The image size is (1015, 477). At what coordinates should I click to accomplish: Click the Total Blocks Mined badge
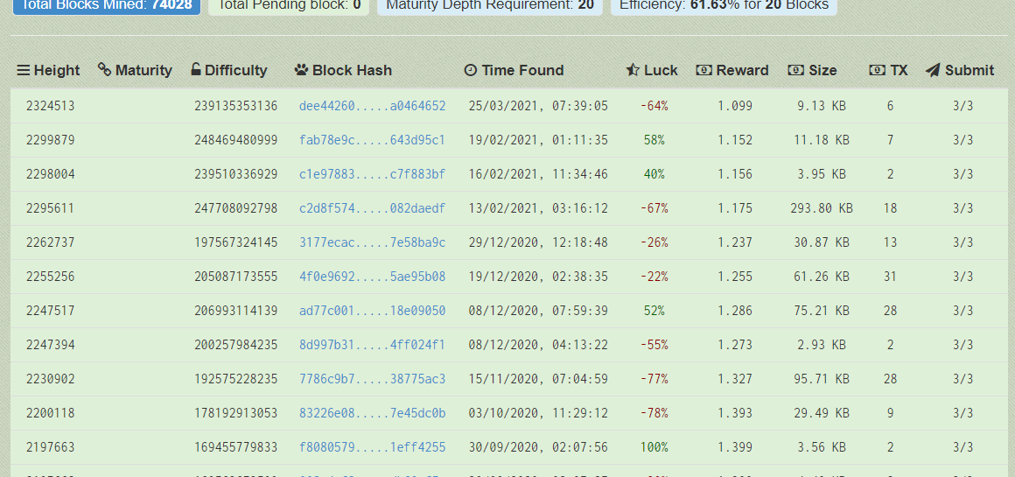click(106, 5)
